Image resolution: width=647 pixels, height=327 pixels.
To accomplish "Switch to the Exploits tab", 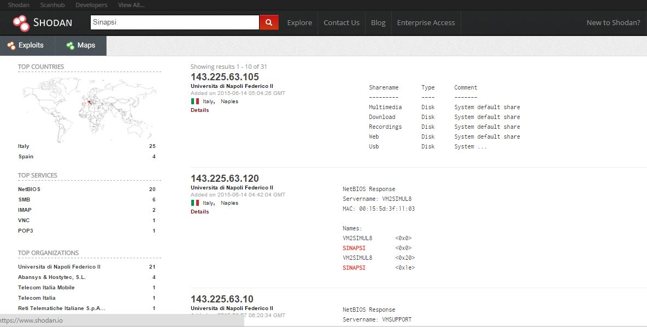I will click(x=27, y=45).
